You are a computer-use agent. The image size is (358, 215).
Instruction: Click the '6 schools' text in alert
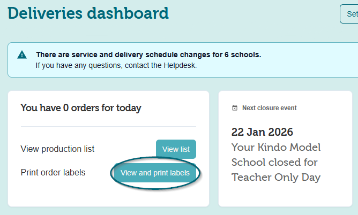[244, 55]
